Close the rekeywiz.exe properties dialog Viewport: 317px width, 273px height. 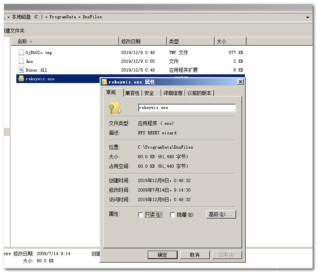tap(241, 82)
